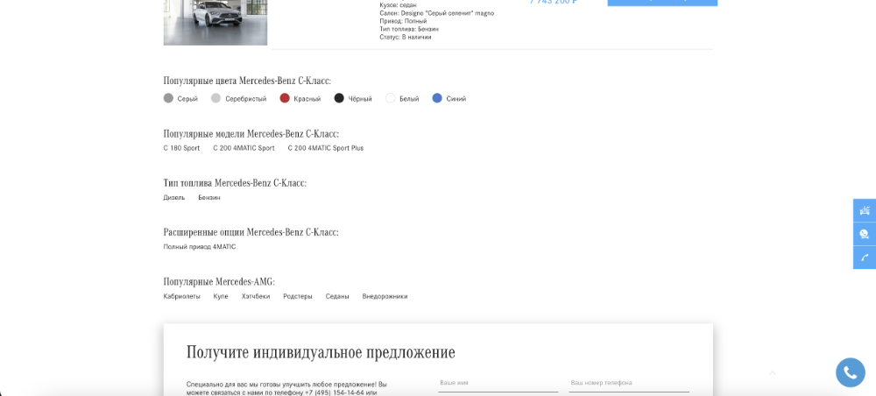Go to Кабриолеты AMG category
Viewport: 876px width, 396px height.
[181, 297]
